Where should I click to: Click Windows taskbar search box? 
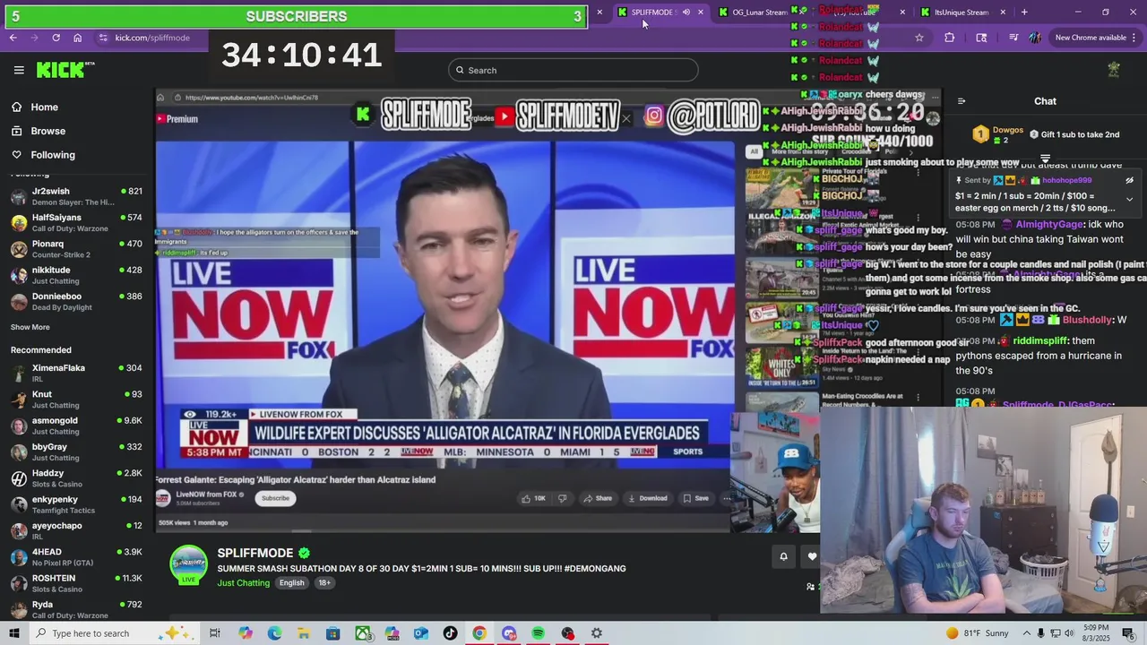point(115,633)
